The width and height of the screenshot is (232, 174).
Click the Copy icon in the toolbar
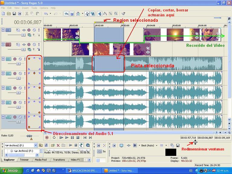32,14
